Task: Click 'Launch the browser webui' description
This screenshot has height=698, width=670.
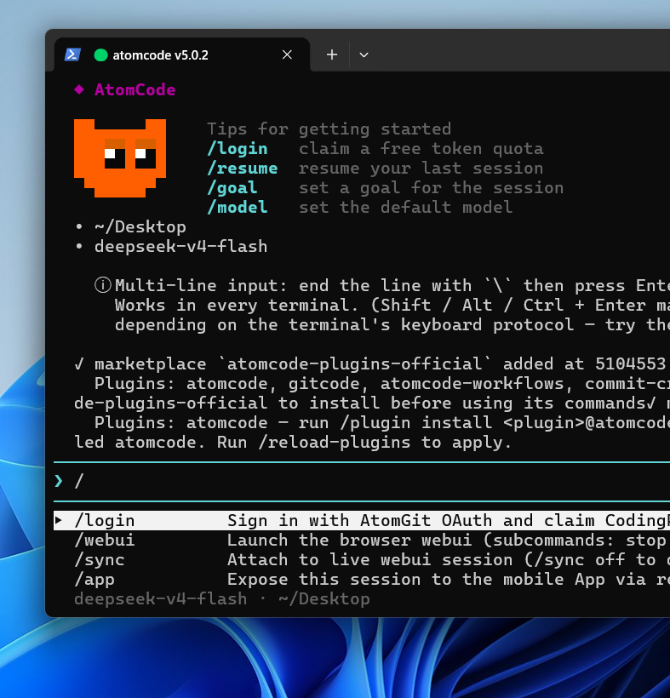Action: click(349, 540)
